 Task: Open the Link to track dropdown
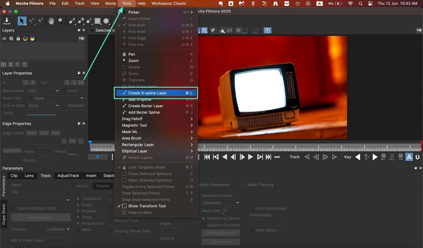click(44, 105)
